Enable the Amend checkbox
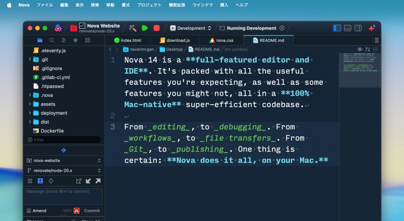Screen dimensions: 404x221 click(x=29, y=211)
